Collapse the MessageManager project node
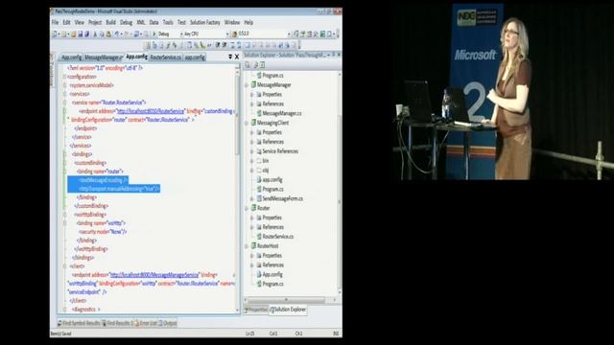Viewport: 614px width, 345px height. pyautogui.click(x=247, y=85)
